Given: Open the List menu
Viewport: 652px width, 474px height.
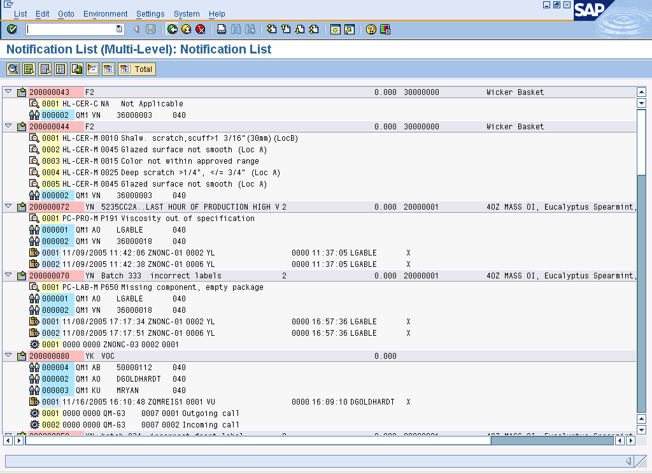Looking at the screenshot, I should point(20,14).
